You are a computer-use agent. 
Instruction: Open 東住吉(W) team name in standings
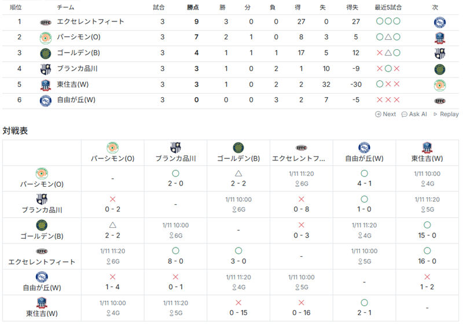pos(73,84)
